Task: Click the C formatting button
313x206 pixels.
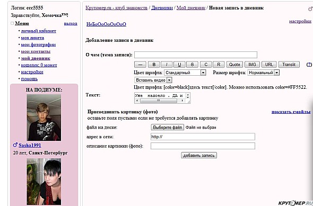Action: 206,65
